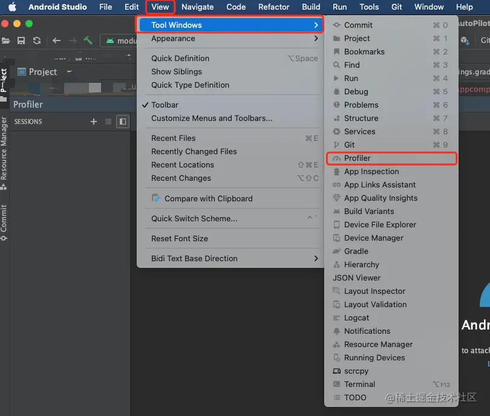Select Quick Definition menu item
Viewport: 490px width, 416px height.
(x=231, y=59)
